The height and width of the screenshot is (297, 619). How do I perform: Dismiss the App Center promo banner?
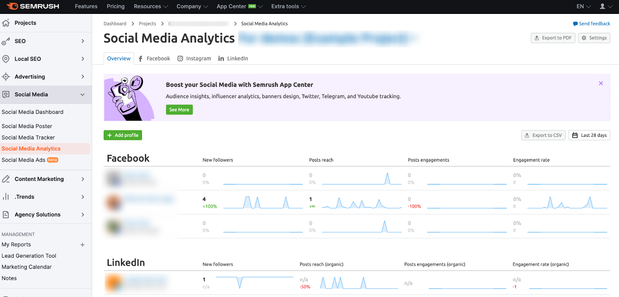(601, 83)
